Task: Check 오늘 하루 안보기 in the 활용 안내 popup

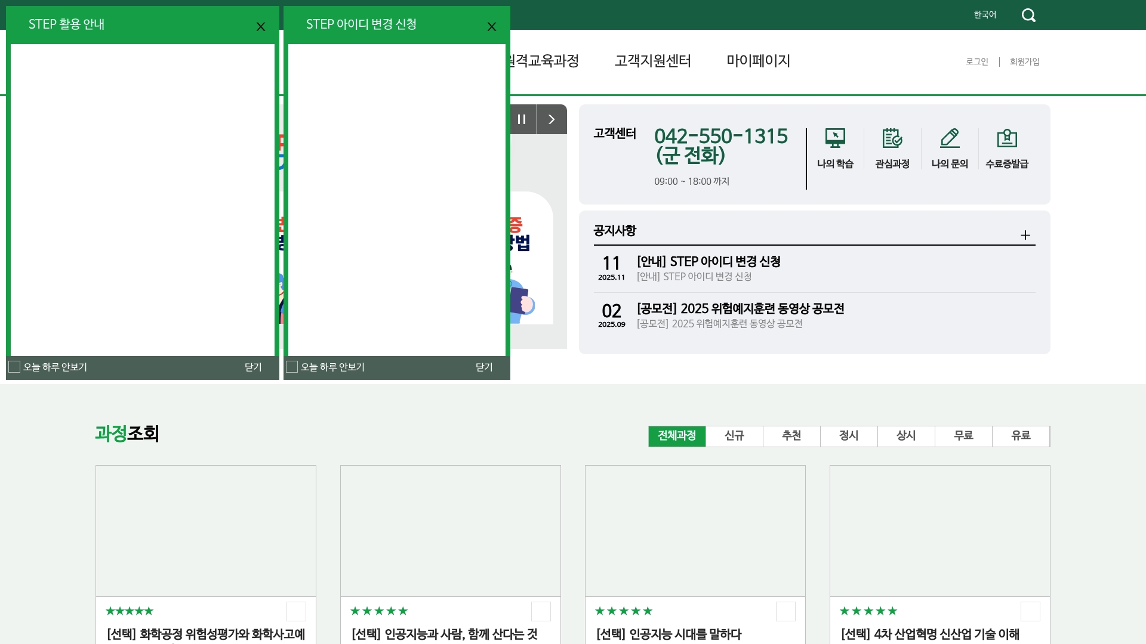Action: (x=15, y=367)
